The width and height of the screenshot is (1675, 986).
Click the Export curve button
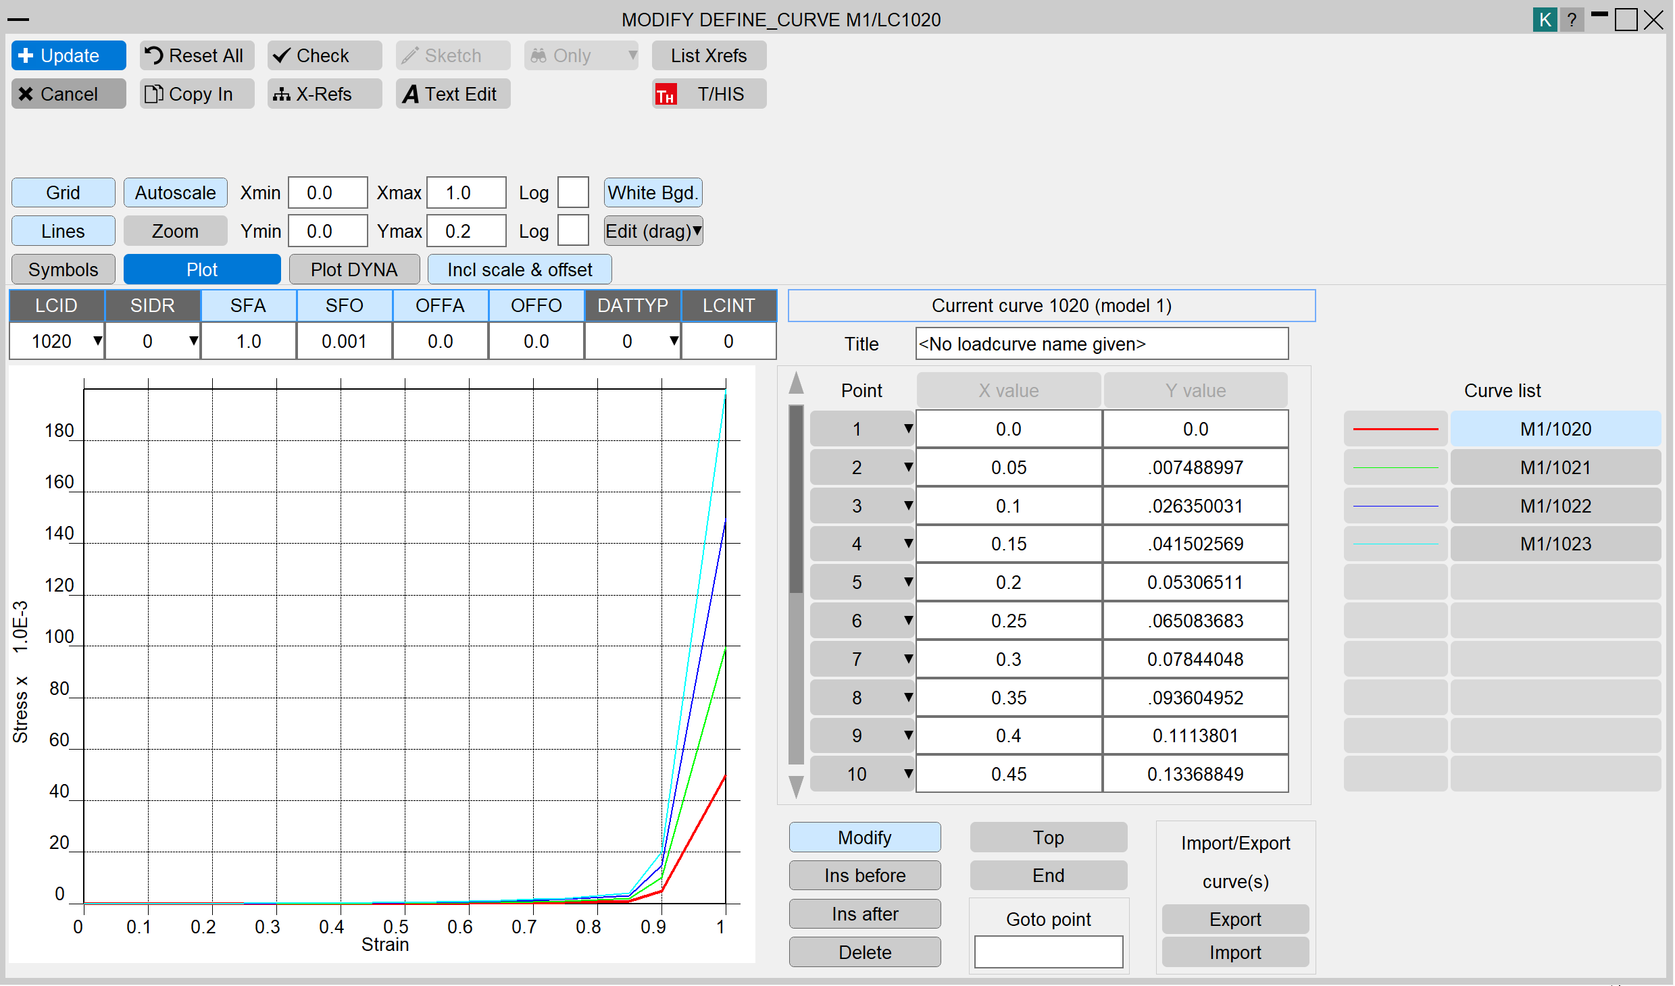click(x=1235, y=919)
